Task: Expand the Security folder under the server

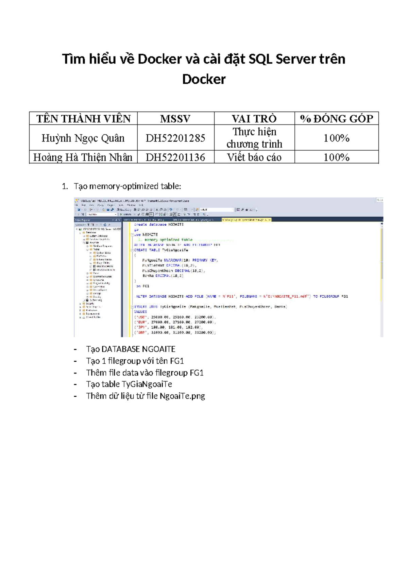Action: coord(80,304)
